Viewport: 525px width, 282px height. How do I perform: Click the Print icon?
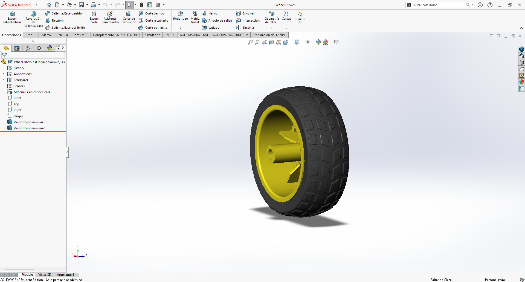[93, 5]
